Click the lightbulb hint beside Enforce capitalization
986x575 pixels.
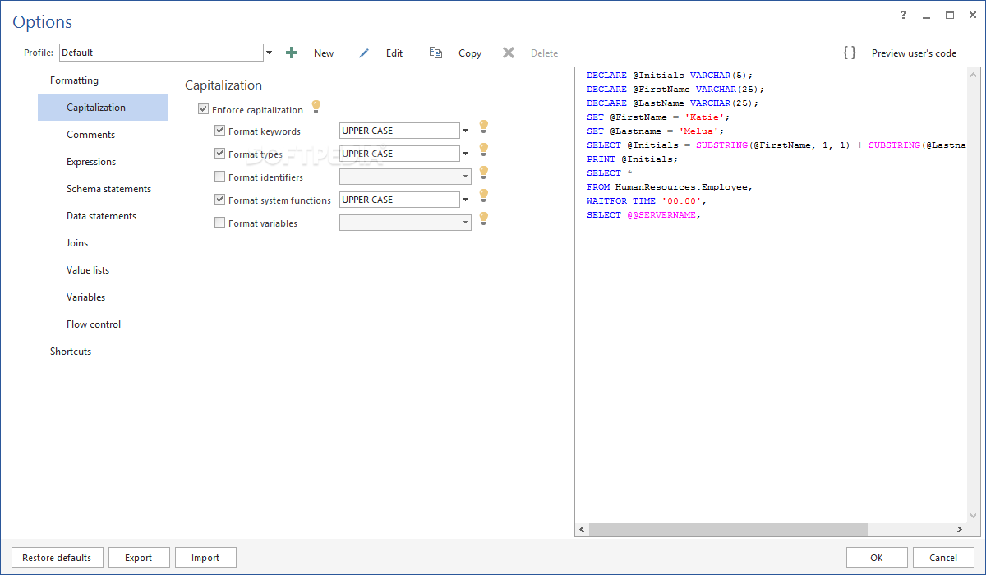tap(316, 108)
